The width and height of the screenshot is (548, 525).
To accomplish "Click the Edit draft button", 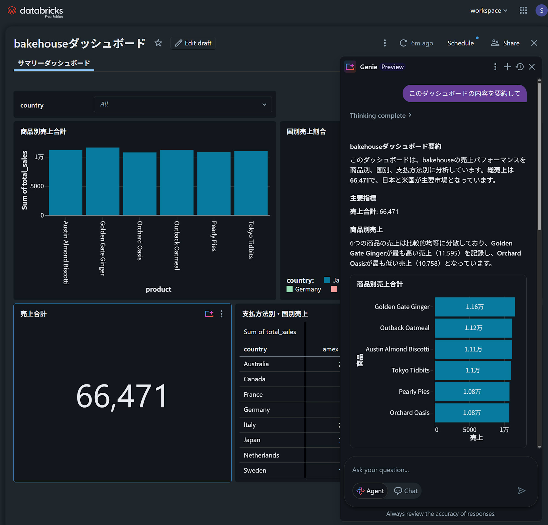I will tap(193, 43).
